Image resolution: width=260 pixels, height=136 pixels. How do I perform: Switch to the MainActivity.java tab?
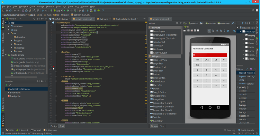[x=60, y=19]
